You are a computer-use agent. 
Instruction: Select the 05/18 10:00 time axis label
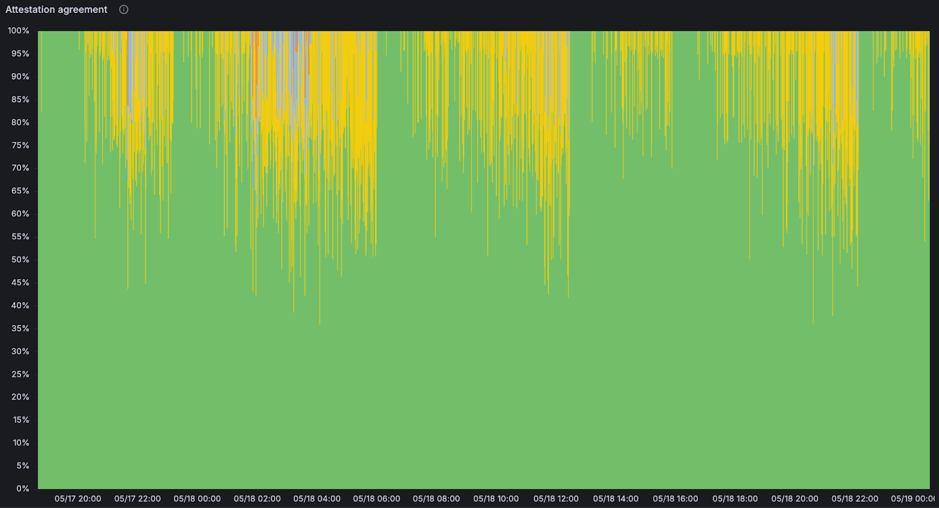[496, 499]
